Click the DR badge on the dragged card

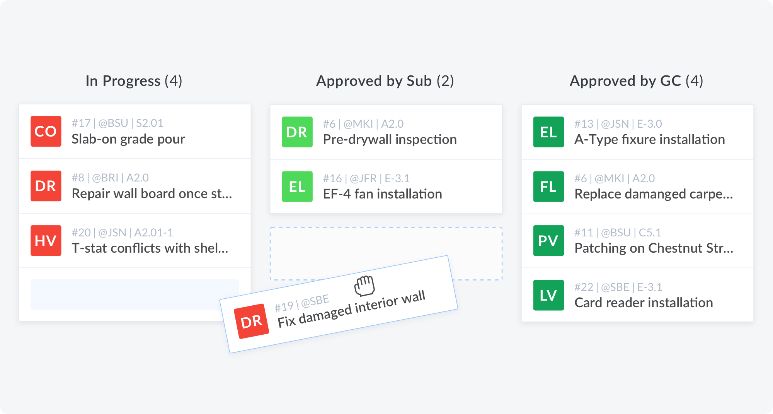click(x=252, y=321)
